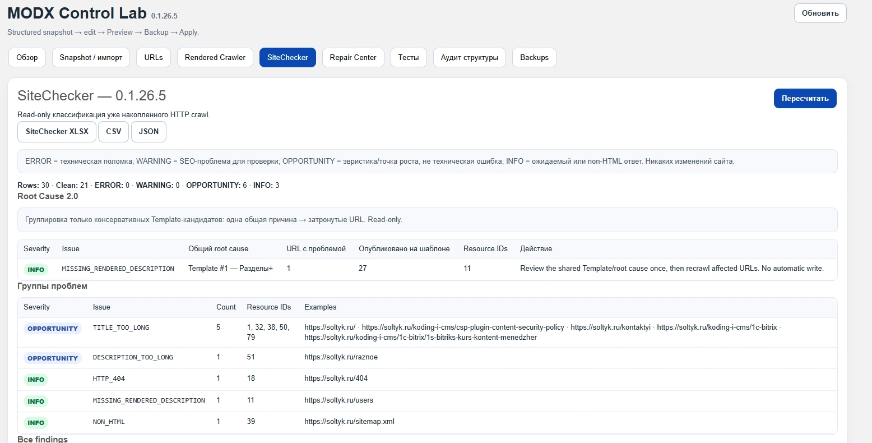Click the Опубликовано на шаблоне column header
This screenshot has height=443, width=872.
pos(404,249)
